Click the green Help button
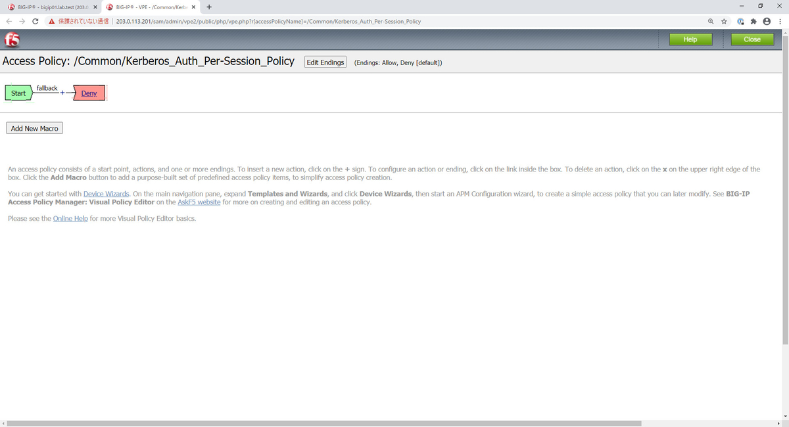The height and width of the screenshot is (427, 789). (x=690, y=39)
